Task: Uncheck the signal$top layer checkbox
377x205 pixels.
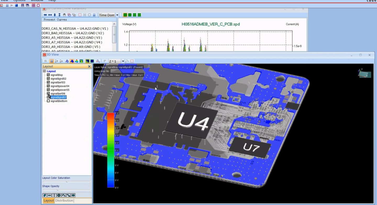Action: click(x=48, y=75)
